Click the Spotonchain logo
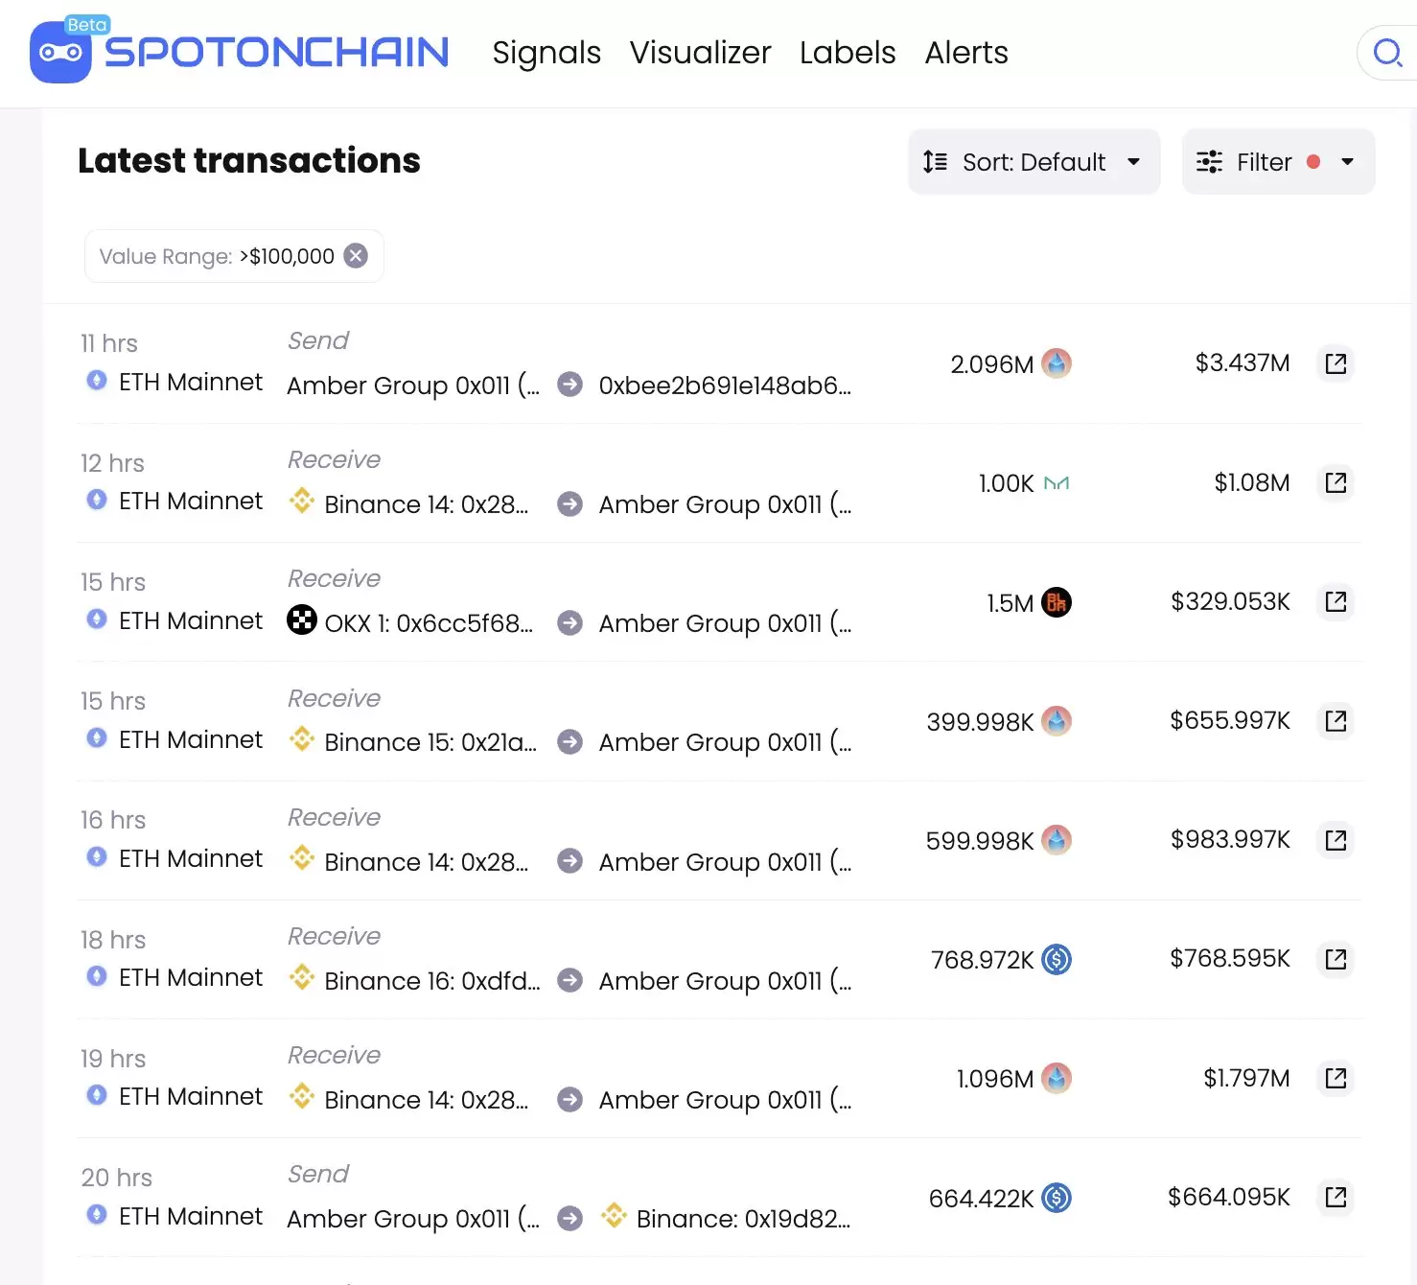Viewport: 1417px width, 1285px height. (240, 52)
